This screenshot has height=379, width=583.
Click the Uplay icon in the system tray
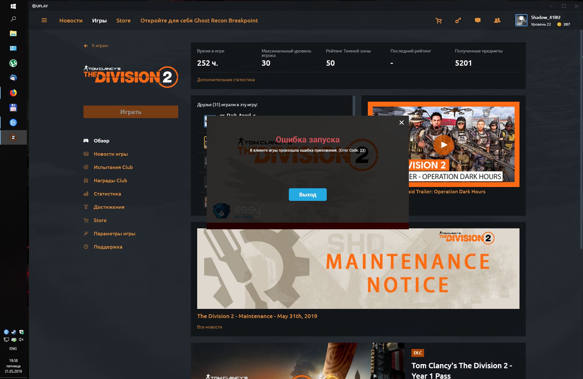click(x=6, y=332)
